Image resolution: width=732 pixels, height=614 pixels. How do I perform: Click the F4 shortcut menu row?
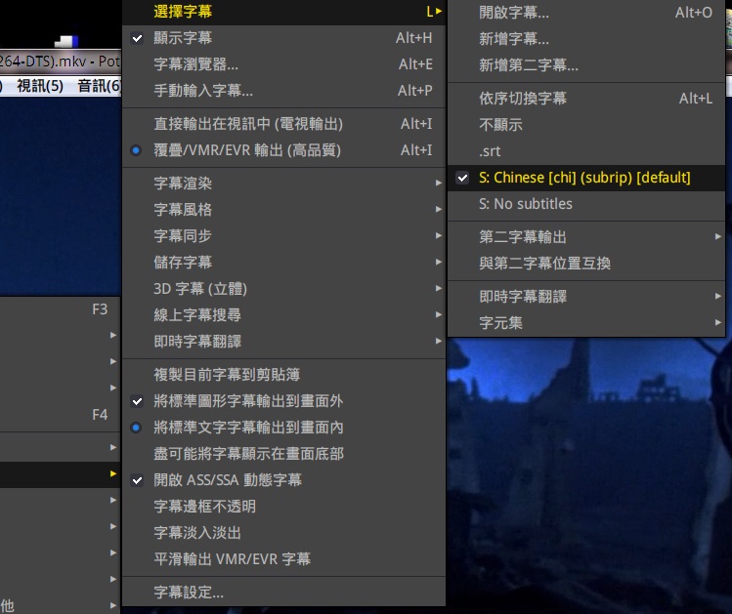[61, 415]
